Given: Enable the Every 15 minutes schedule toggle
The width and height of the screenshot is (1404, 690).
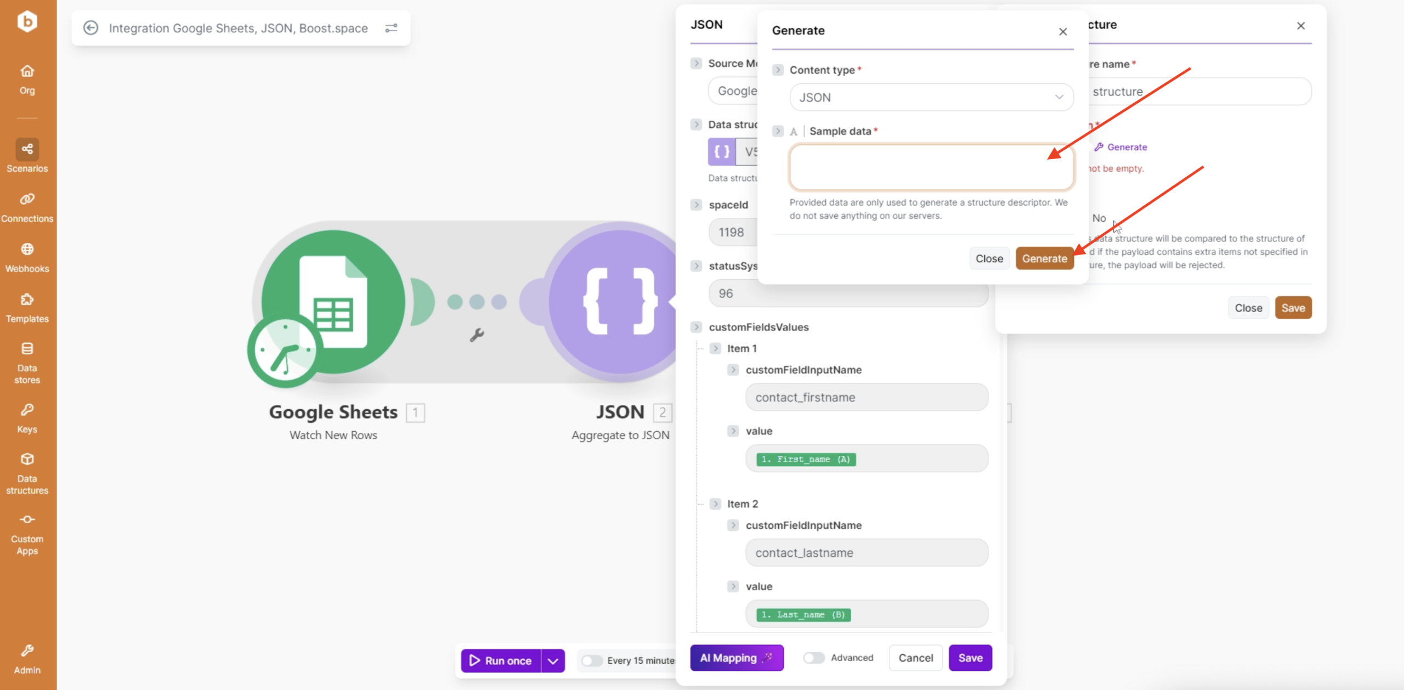Looking at the screenshot, I should (x=592, y=660).
